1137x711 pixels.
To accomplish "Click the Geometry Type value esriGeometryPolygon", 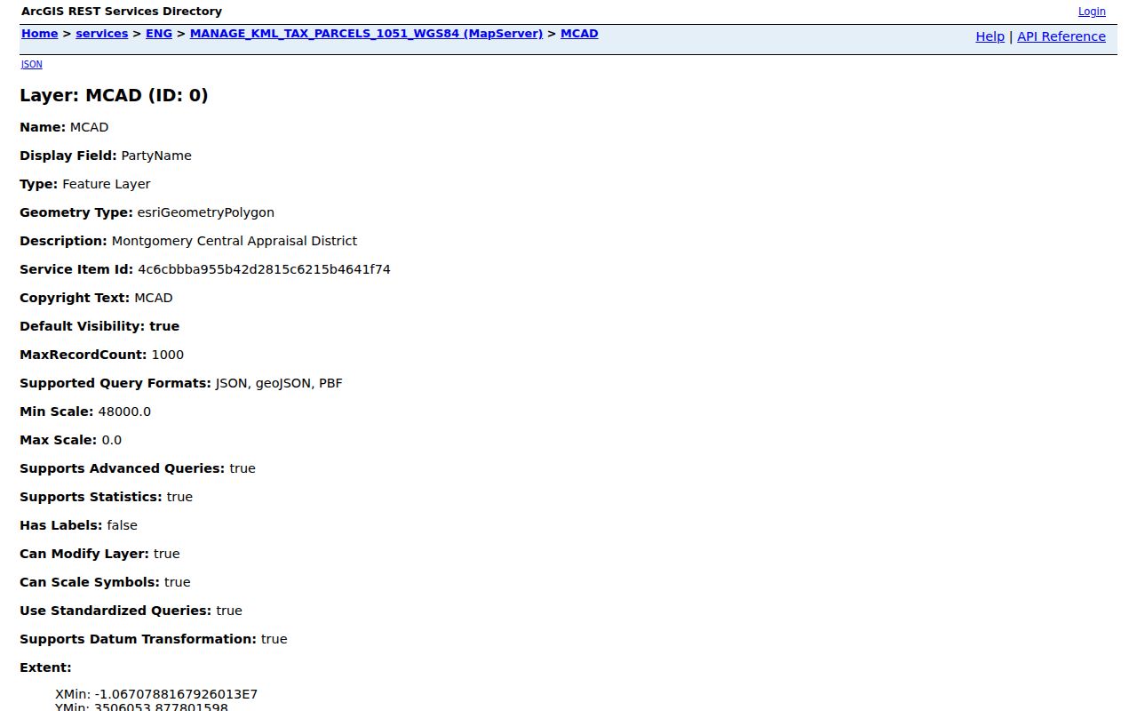I will (x=205, y=212).
